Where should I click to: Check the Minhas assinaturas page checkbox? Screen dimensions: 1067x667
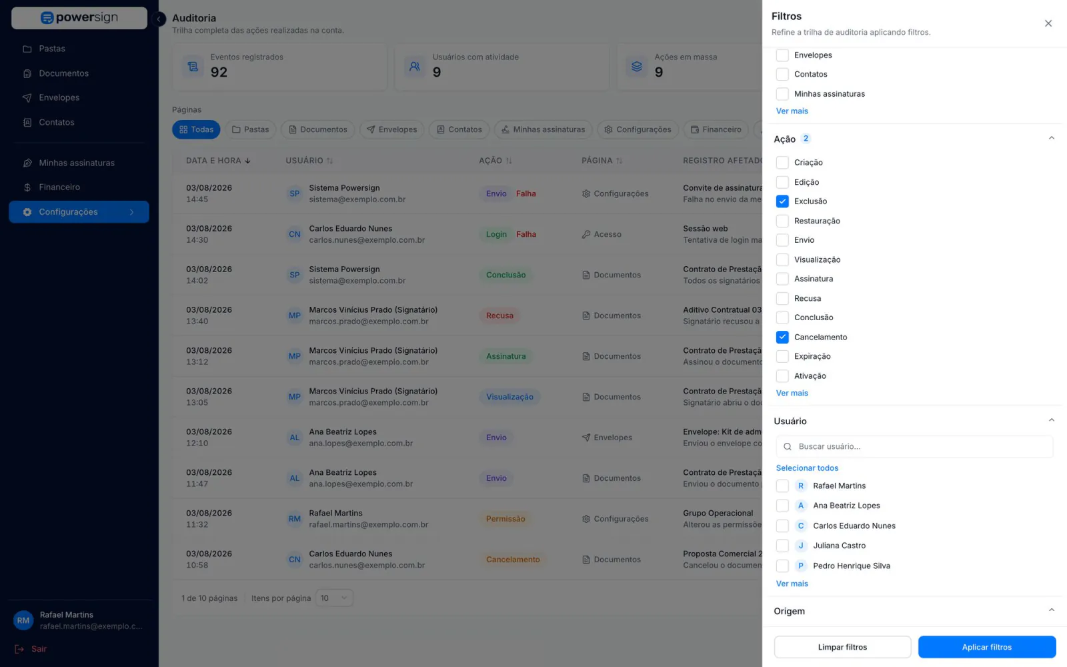782,94
